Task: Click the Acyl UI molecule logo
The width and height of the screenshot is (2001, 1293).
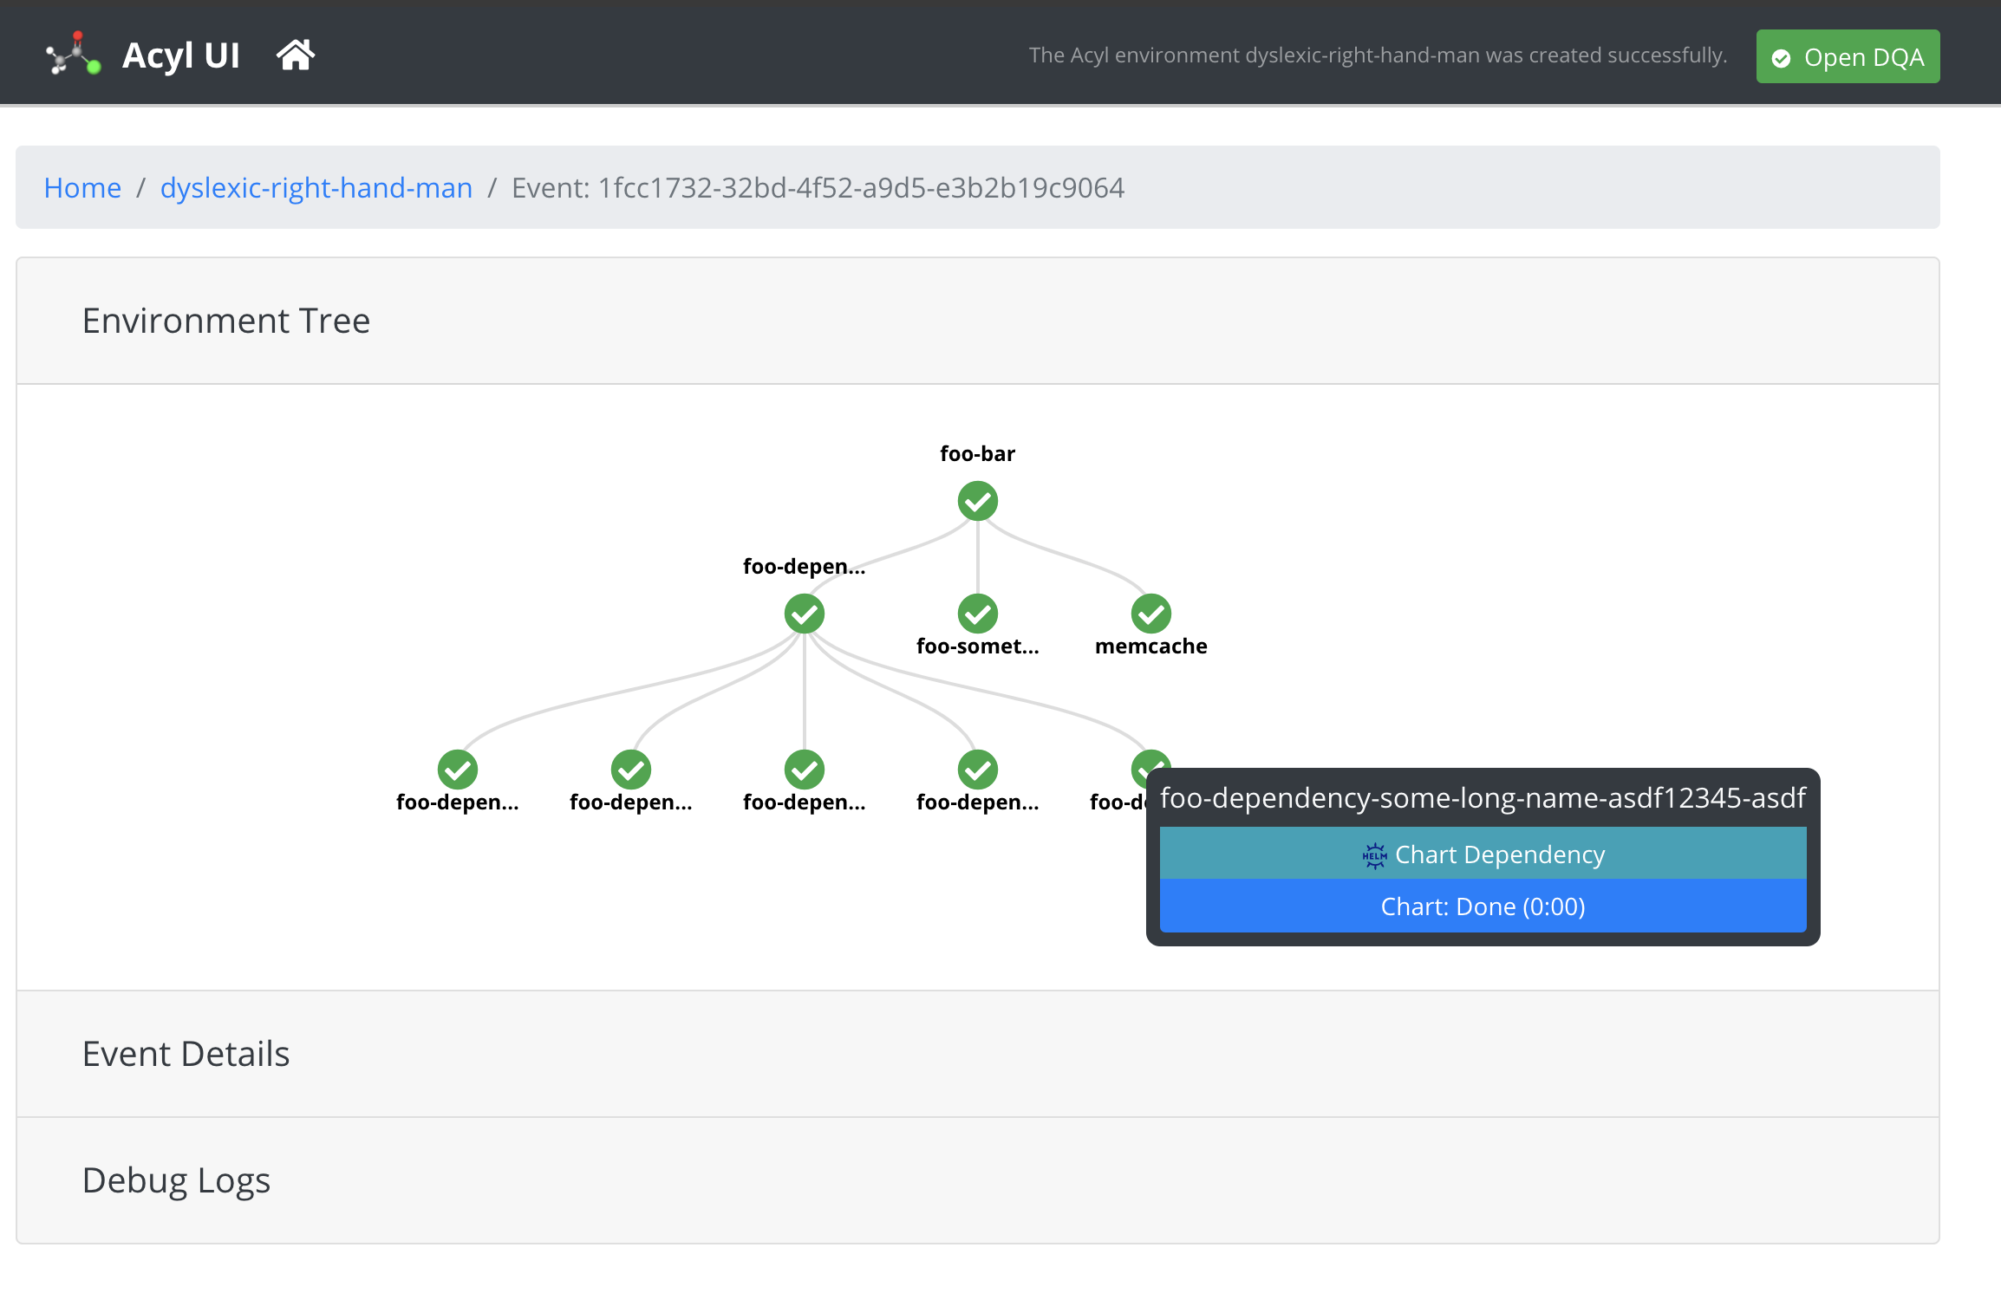Action: pyautogui.click(x=74, y=55)
